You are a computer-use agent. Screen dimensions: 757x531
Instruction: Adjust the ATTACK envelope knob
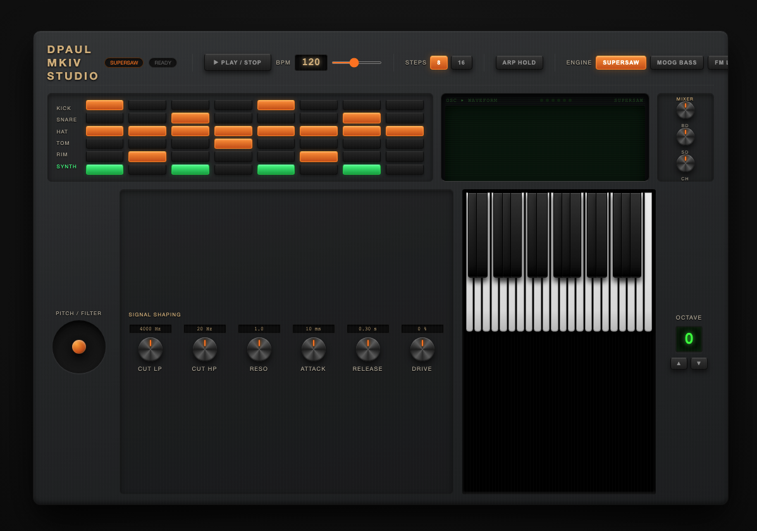click(x=313, y=349)
